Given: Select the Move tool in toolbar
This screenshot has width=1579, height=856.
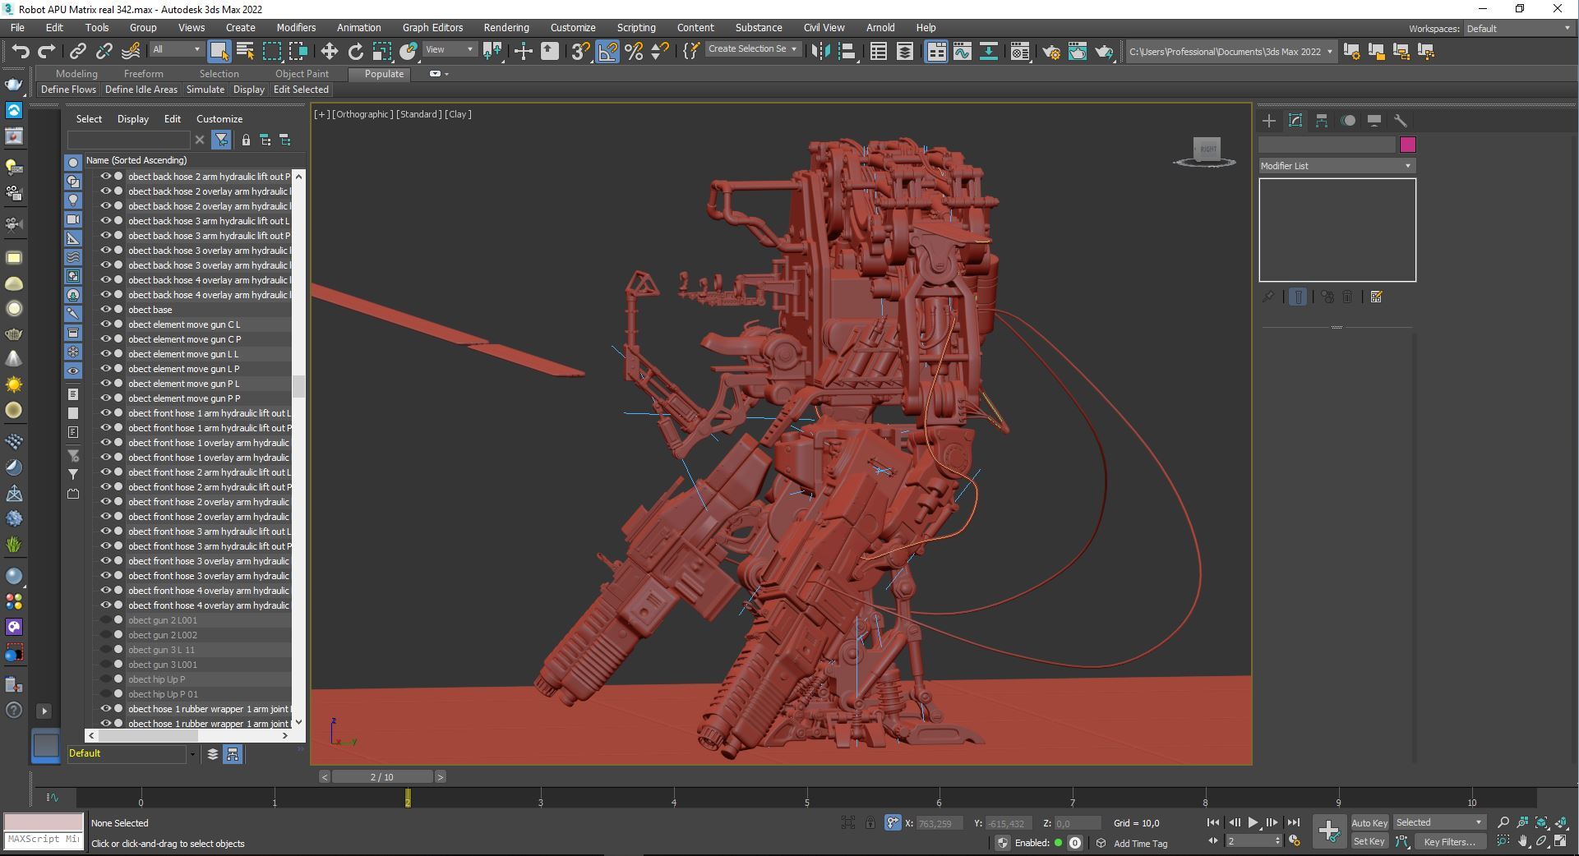Looking at the screenshot, I should (329, 52).
